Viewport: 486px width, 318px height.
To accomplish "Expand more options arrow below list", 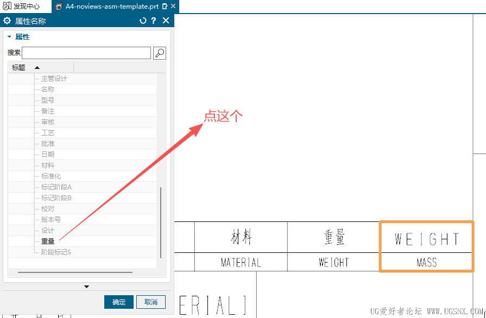I will click(86, 287).
